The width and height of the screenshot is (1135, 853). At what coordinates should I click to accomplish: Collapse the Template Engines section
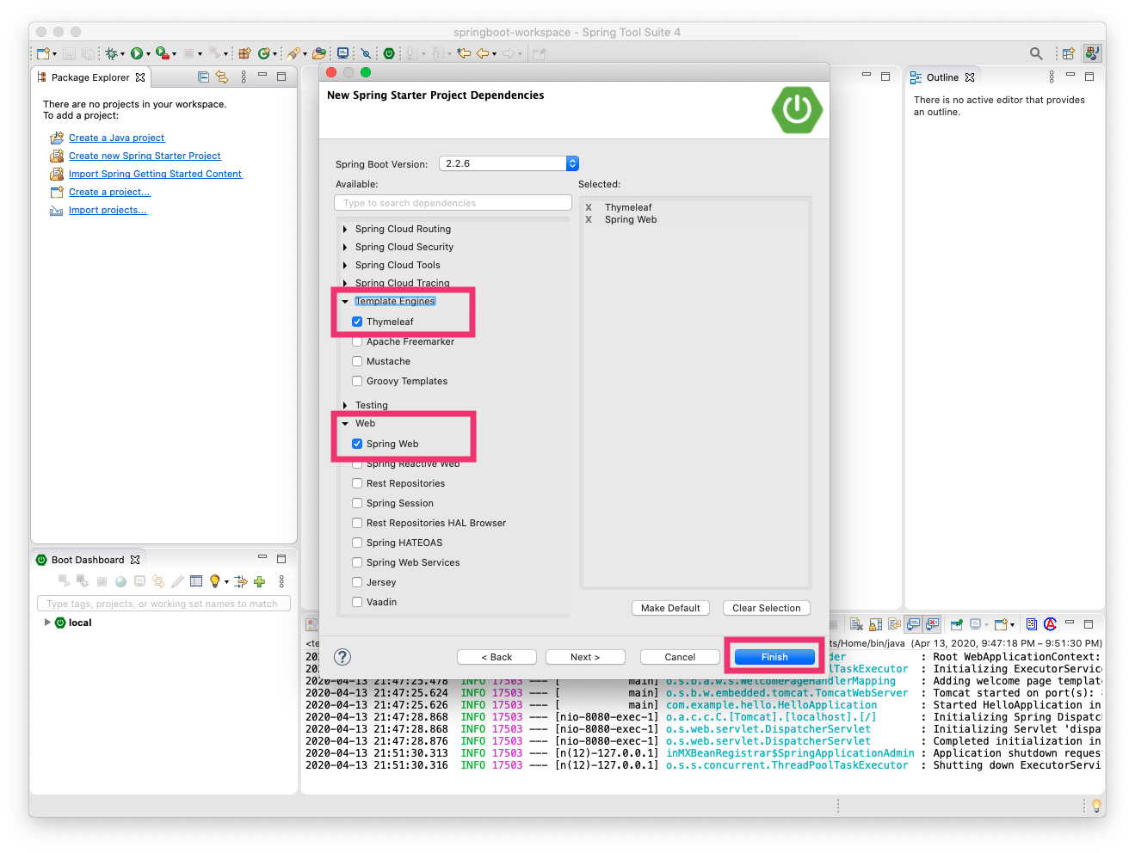point(345,301)
